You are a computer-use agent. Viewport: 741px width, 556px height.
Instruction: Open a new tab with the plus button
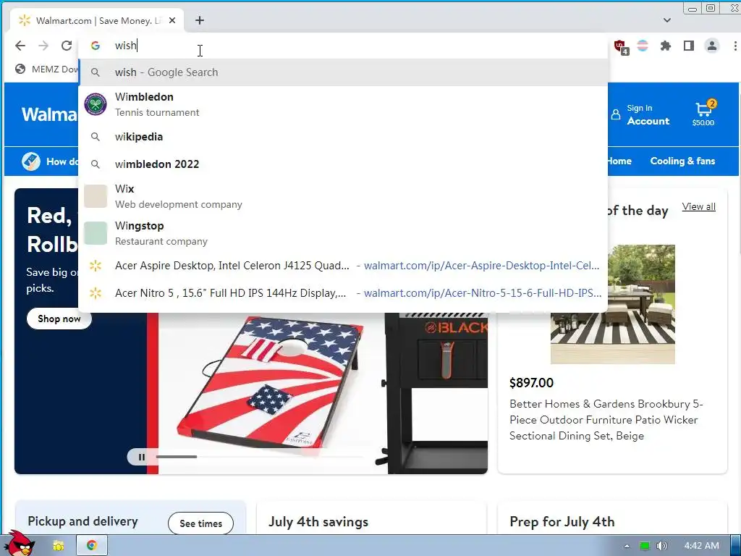click(x=200, y=20)
